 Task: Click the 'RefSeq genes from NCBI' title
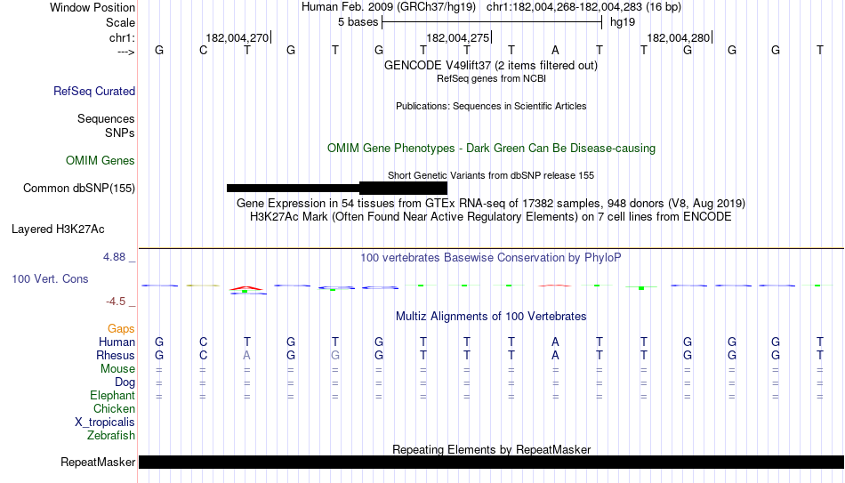click(491, 78)
